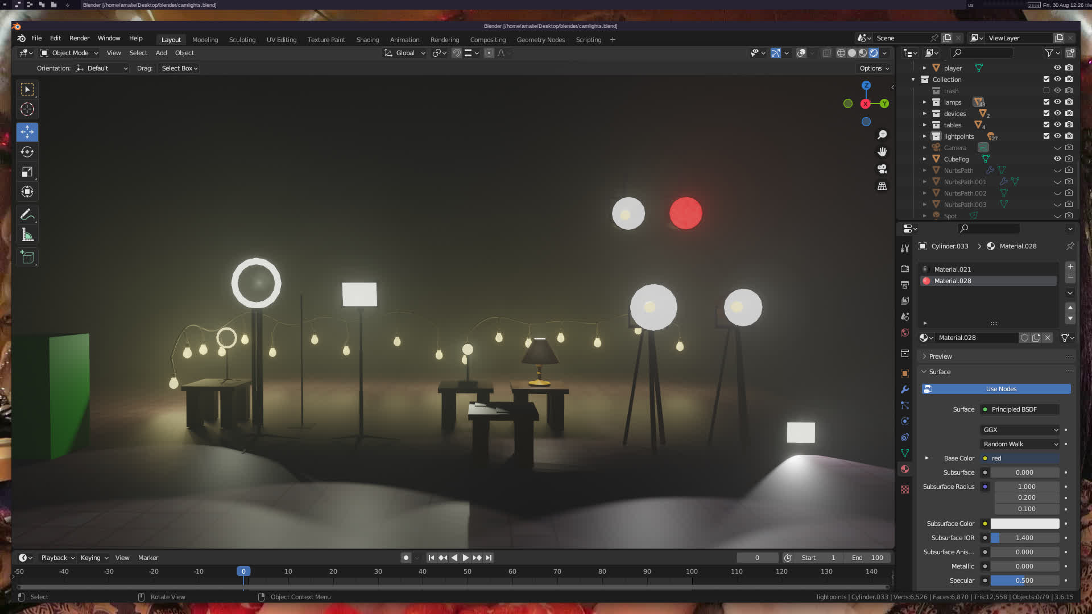This screenshot has height=614, width=1092.
Task: Open the Modifier properties wrench tab
Action: click(905, 389)
